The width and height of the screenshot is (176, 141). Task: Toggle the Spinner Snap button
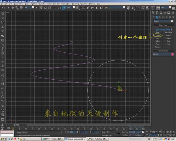(x=101, y=8)
